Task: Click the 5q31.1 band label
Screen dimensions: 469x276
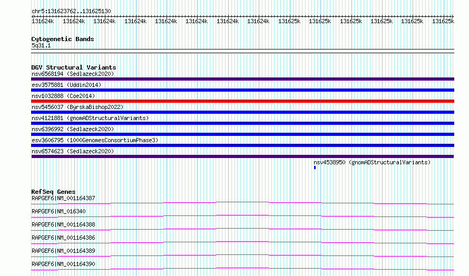Action: pos(41,45)
